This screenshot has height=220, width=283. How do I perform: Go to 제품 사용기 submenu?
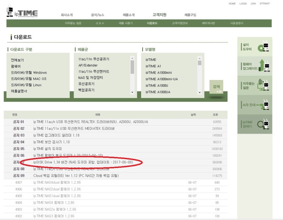[x=126, y=23]
